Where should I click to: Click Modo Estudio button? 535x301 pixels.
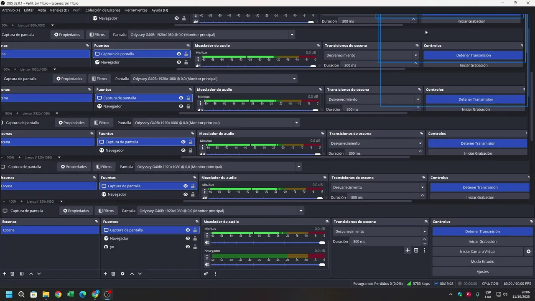[x=483, y=262]
